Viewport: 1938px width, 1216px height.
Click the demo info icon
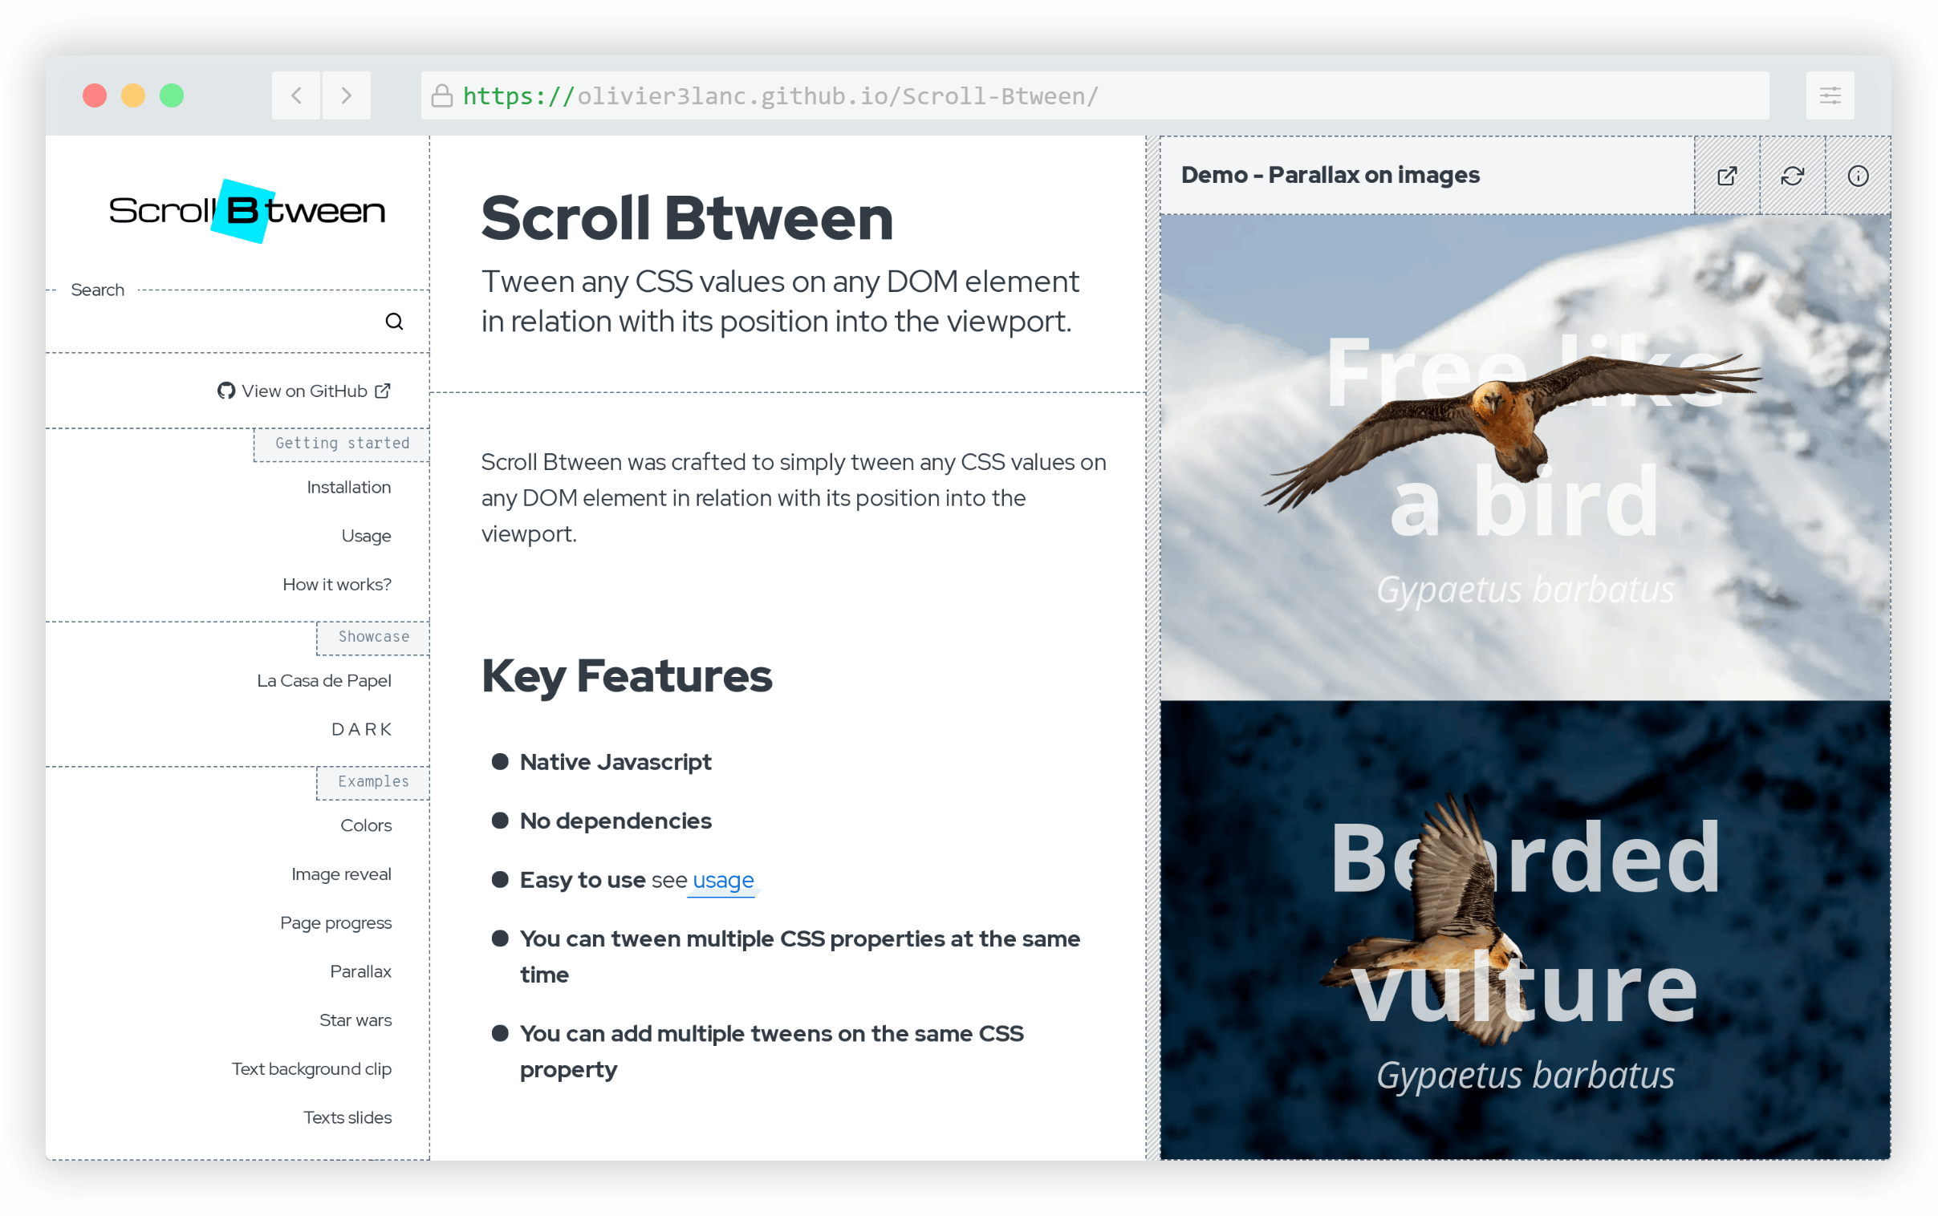1858,176
